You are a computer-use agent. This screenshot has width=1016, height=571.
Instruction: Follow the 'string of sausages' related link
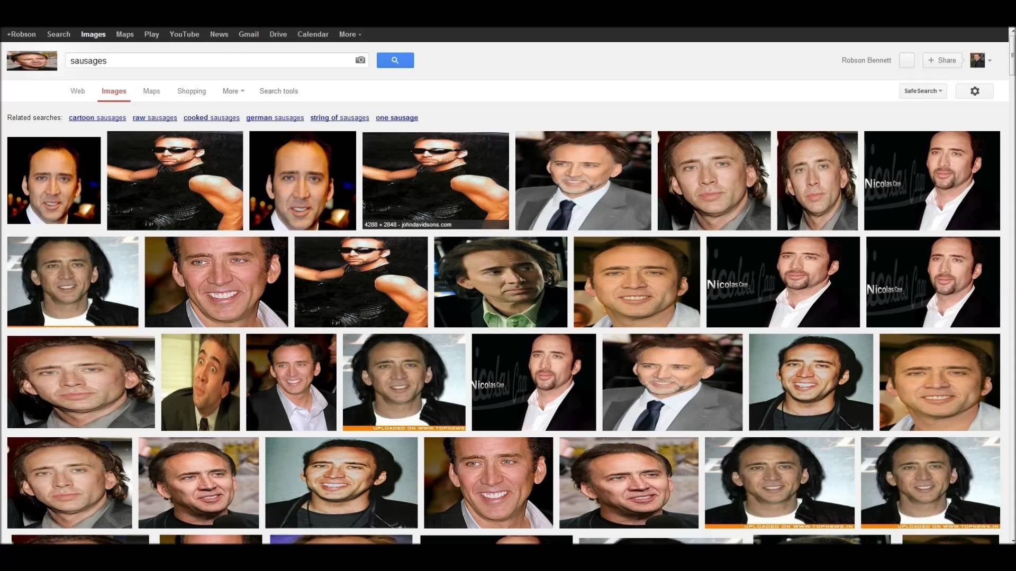click(339, 118)
